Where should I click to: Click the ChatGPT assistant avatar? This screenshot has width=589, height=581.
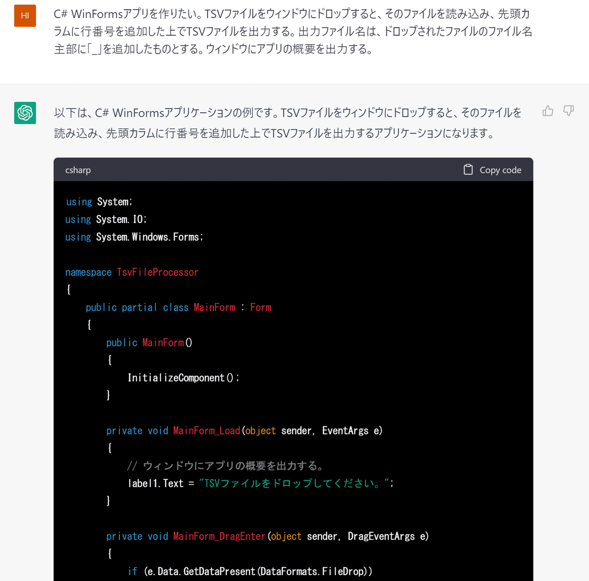pyautogui.click(x=25, y=113)
